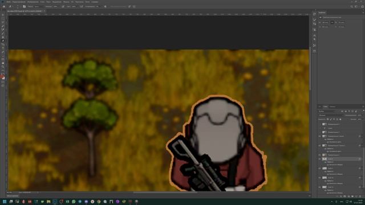Open the Home screen icon in options bar

click(4, 6)
